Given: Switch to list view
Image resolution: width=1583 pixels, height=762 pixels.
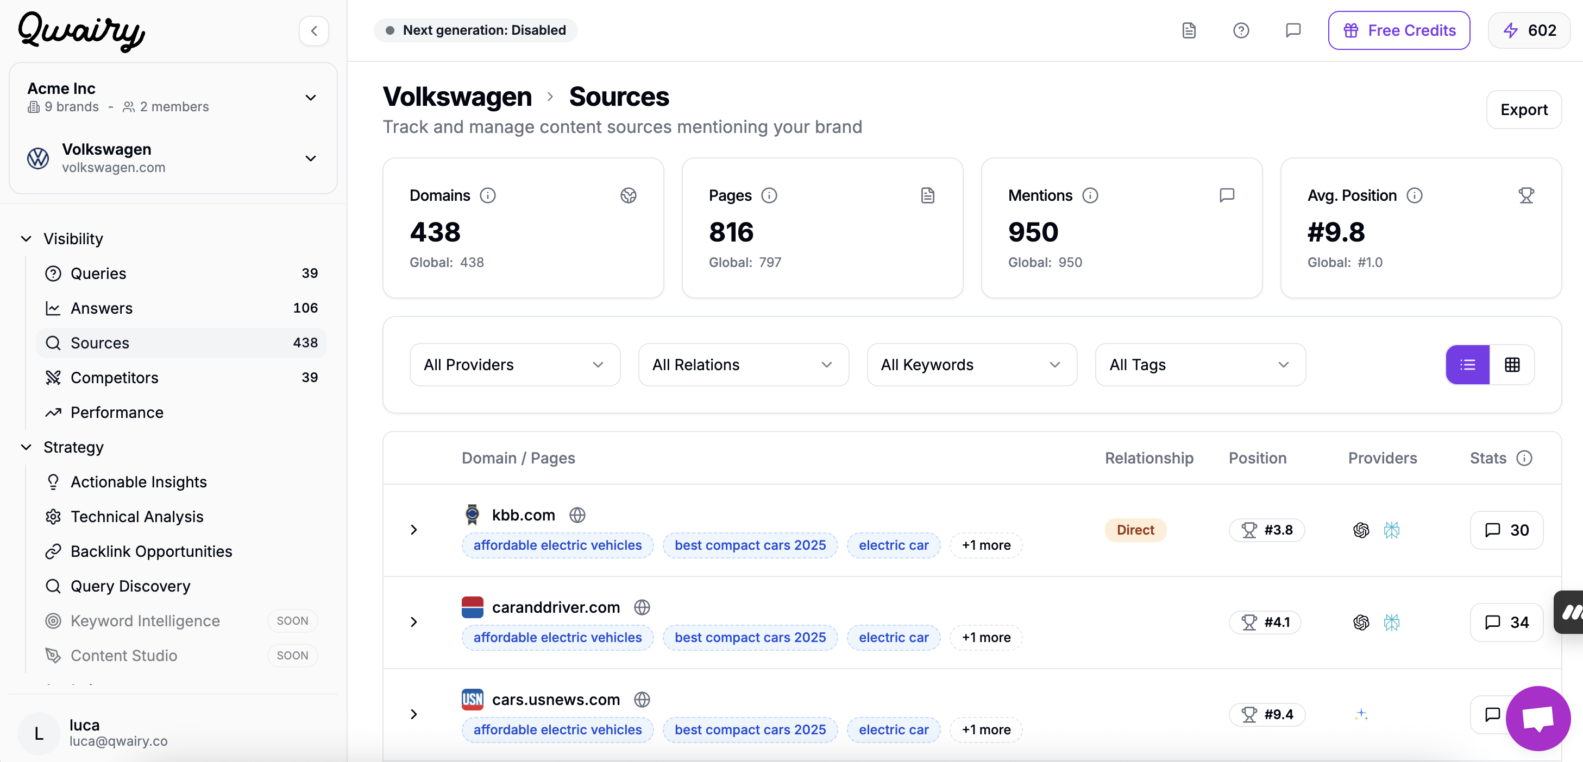Looking at the screenshot, I should (1467, 365).
